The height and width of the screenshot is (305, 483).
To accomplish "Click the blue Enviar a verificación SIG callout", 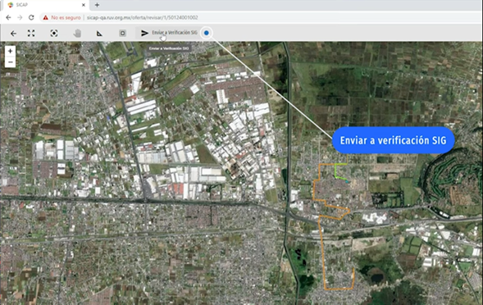I will 393,140.
